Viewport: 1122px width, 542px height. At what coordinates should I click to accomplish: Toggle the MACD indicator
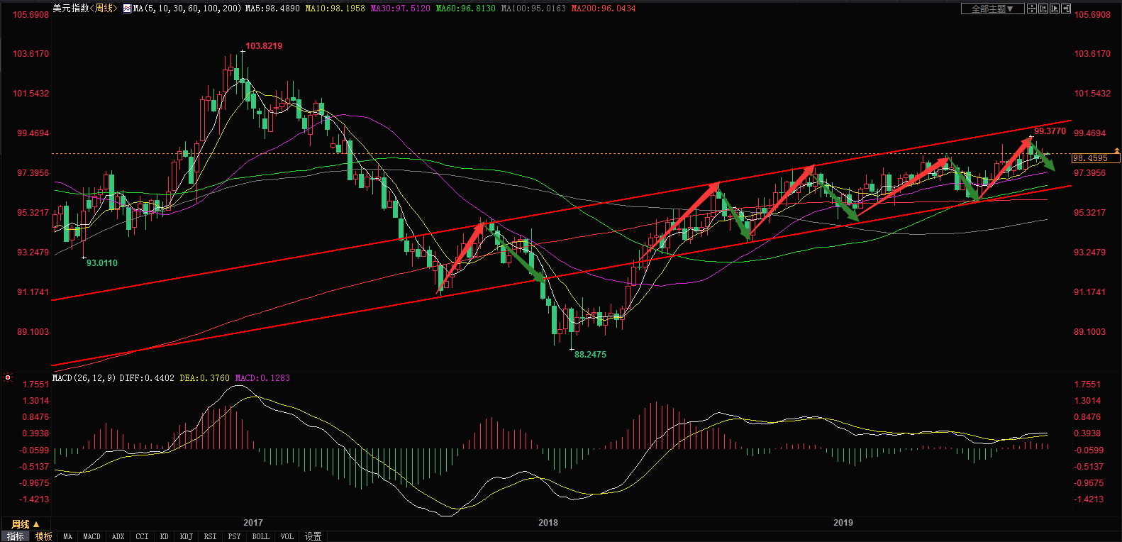pos(91,536)
